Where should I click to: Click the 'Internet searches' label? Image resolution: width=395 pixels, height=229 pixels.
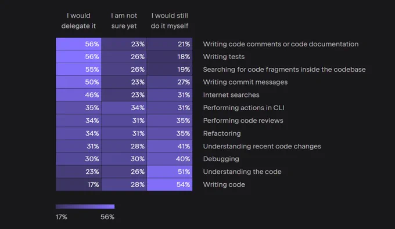(231, 94)
